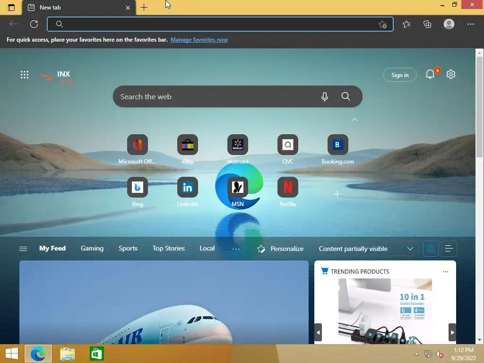The height and width of the screenshot is (363, 484).
Task: Open the INX stock ticker widget
Action: click(57, 77)
